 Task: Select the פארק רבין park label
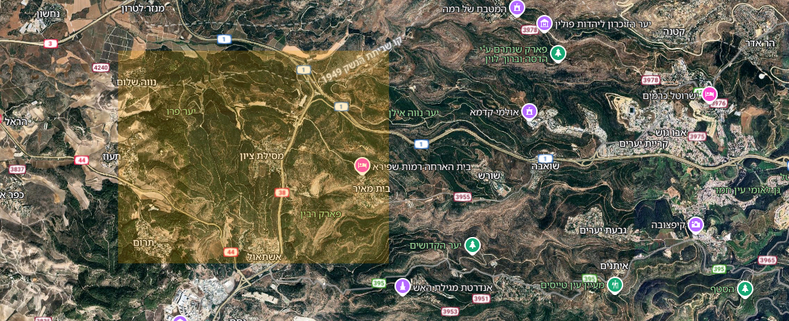[x=320, y=214]
